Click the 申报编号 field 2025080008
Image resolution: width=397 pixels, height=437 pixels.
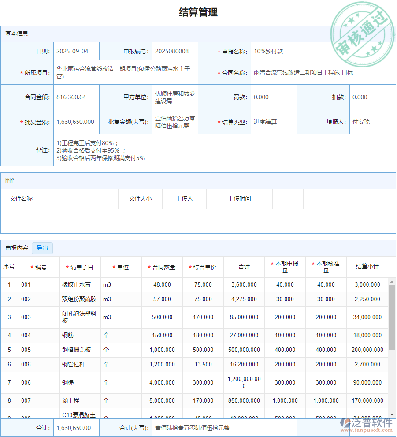pyautogui.click(x=174, y=51)
